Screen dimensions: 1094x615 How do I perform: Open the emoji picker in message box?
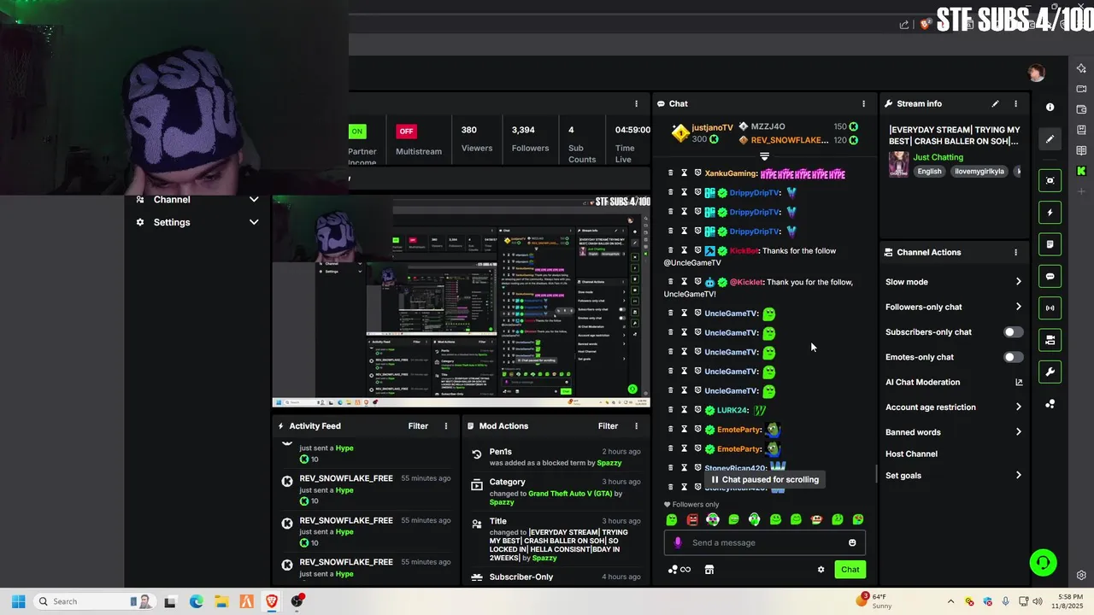coord(852,542)
